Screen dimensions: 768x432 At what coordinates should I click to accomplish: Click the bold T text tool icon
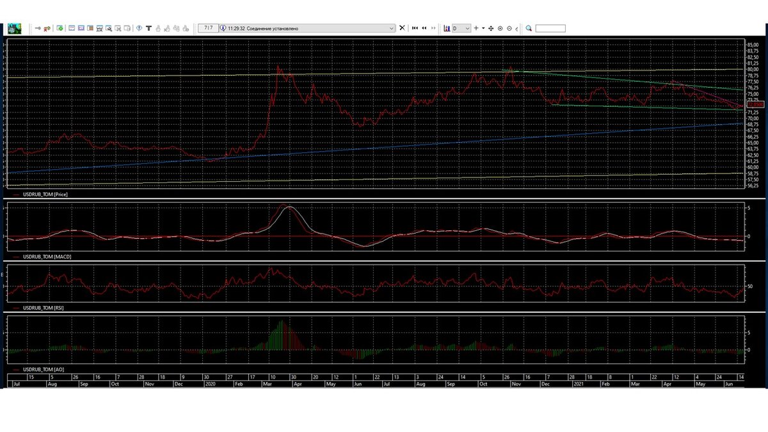point(148,28)
